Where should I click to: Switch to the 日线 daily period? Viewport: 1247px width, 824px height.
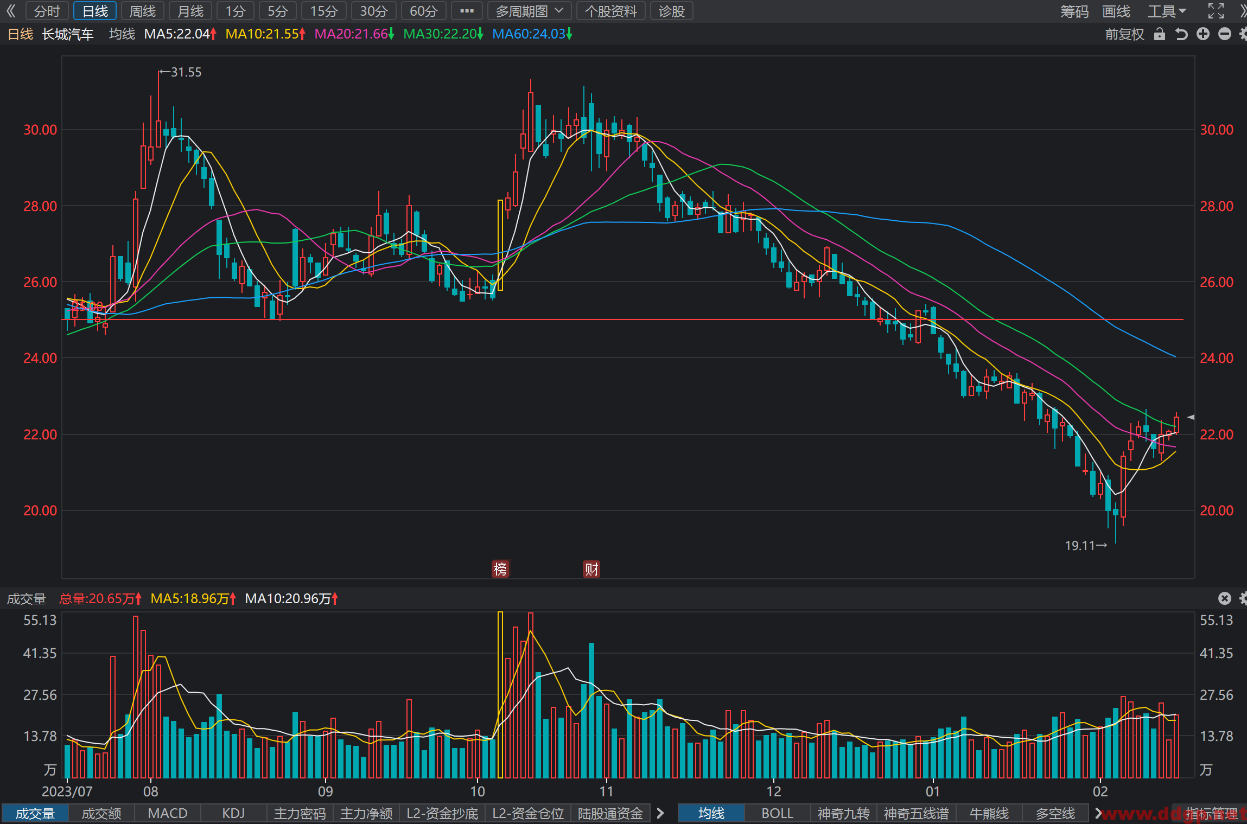tap(95, 11)
